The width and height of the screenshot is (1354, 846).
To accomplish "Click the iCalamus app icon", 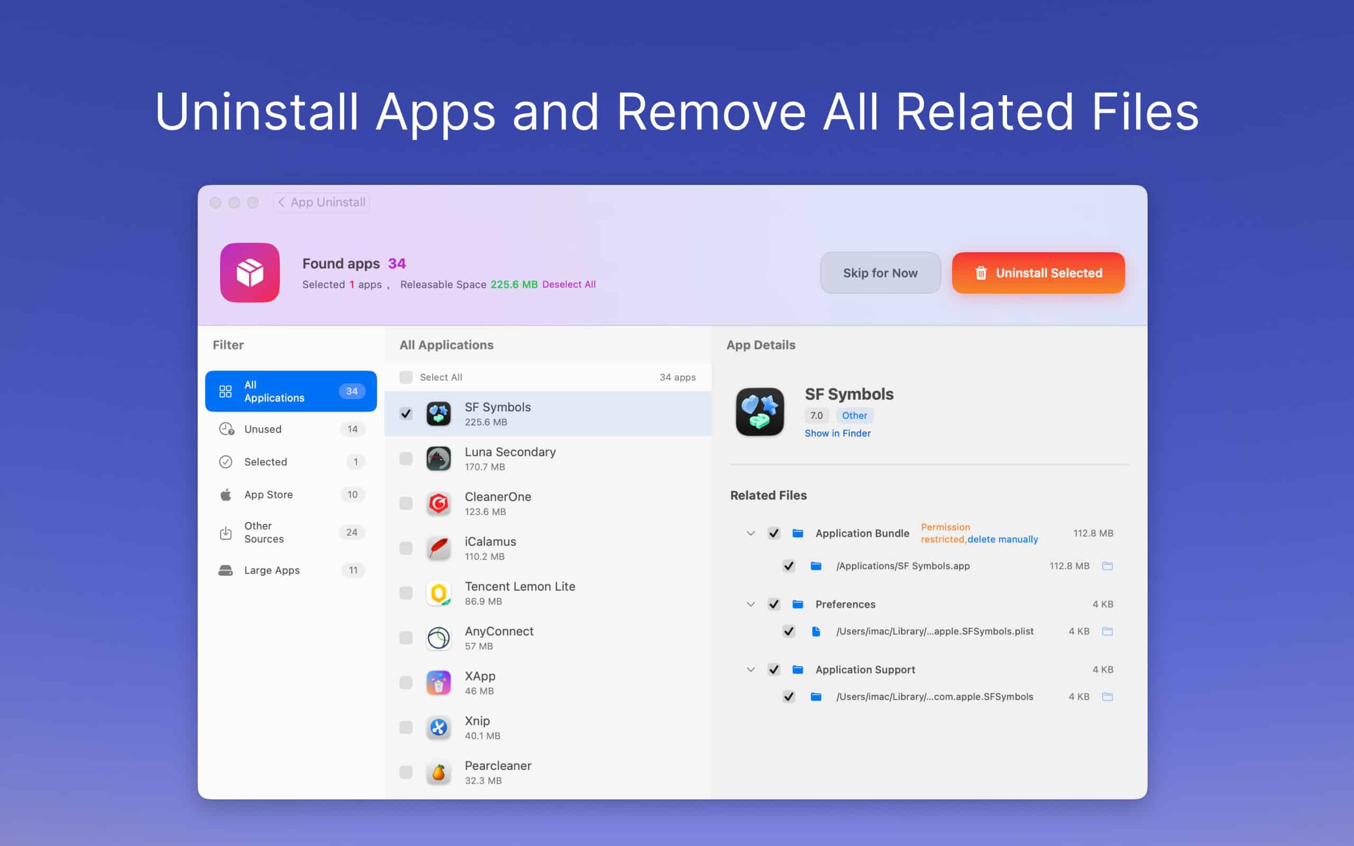I will point(438,548).
